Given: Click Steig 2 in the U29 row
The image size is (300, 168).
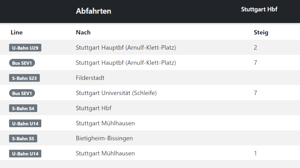Looking at the screenshot, I should pyautogui.click(x=255, y=47).
